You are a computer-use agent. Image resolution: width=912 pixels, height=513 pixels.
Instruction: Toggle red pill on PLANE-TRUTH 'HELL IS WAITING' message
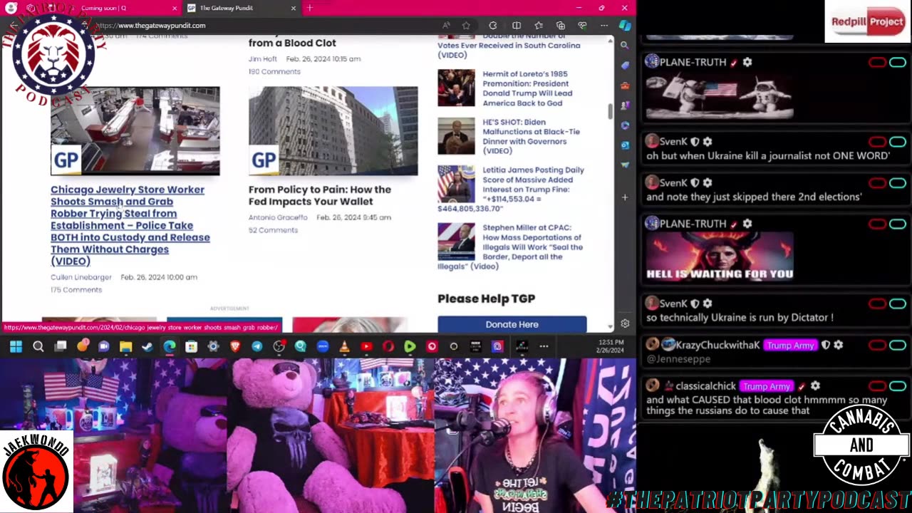coord(877,224)
